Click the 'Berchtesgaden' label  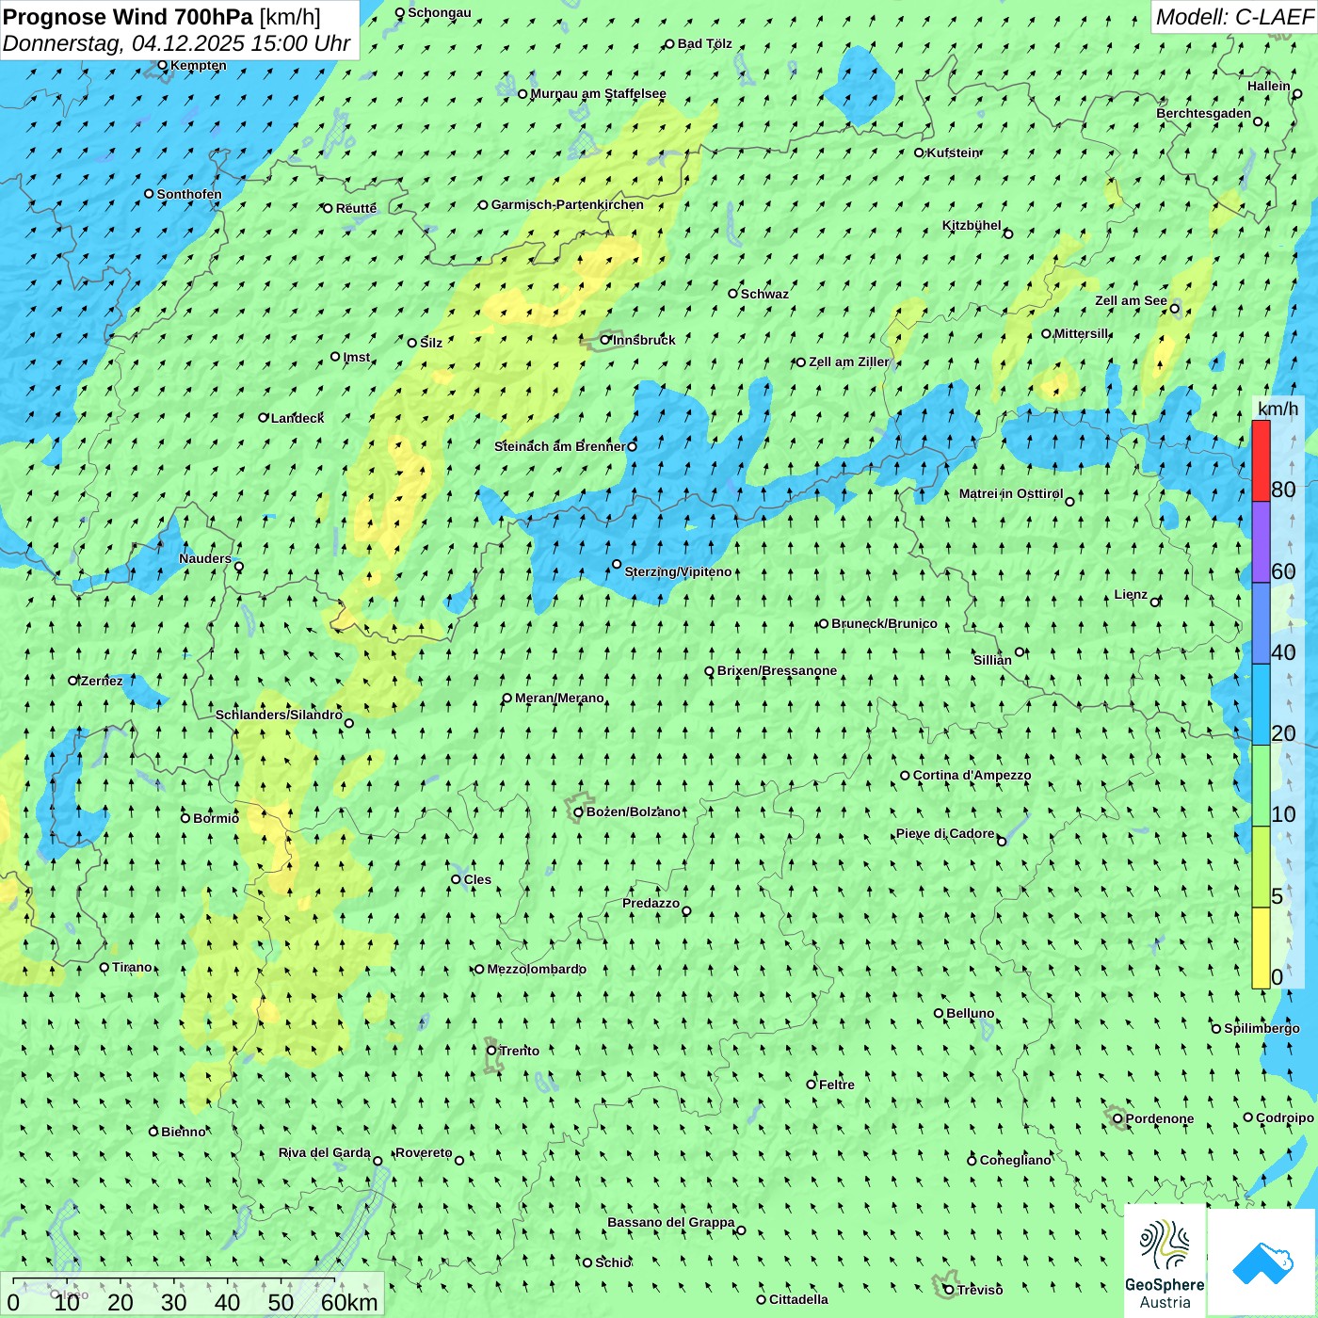1204,113
